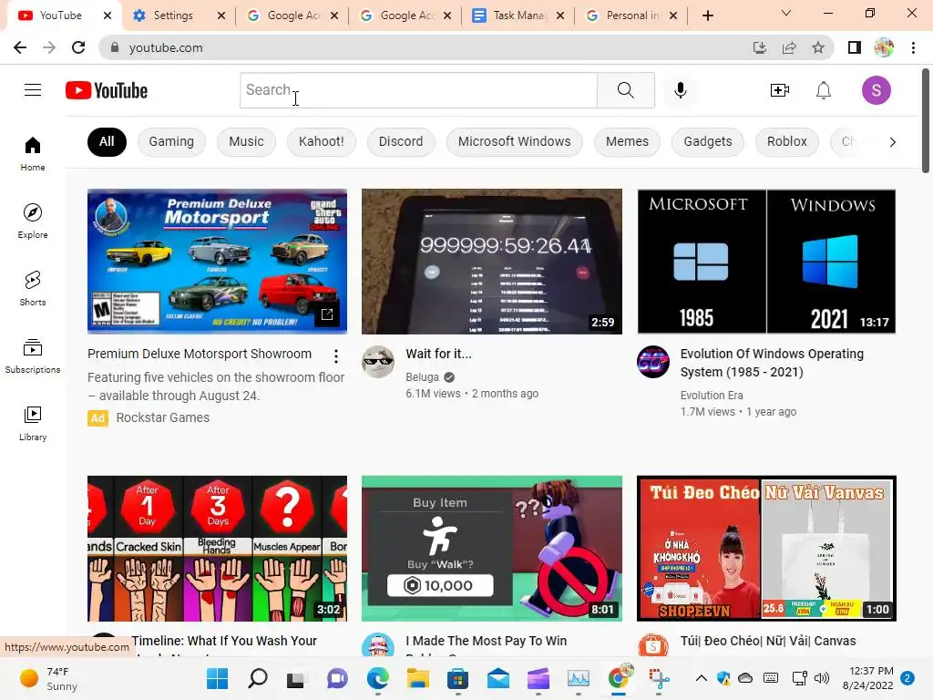933x700 pixels.
Task: Open the 999999:59:26 stopwatch thumbnail
Action: click(x=492, y=262)
